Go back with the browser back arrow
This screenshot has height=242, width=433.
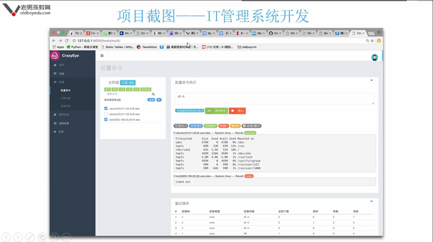point(54,40)
